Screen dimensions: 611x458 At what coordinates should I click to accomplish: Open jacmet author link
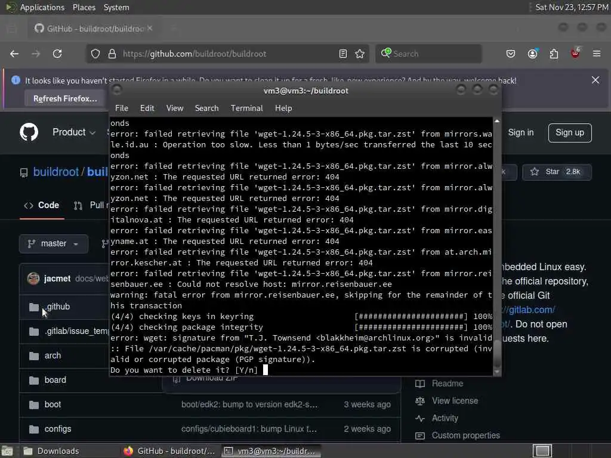pyautogui.click(x=57, y=278)
